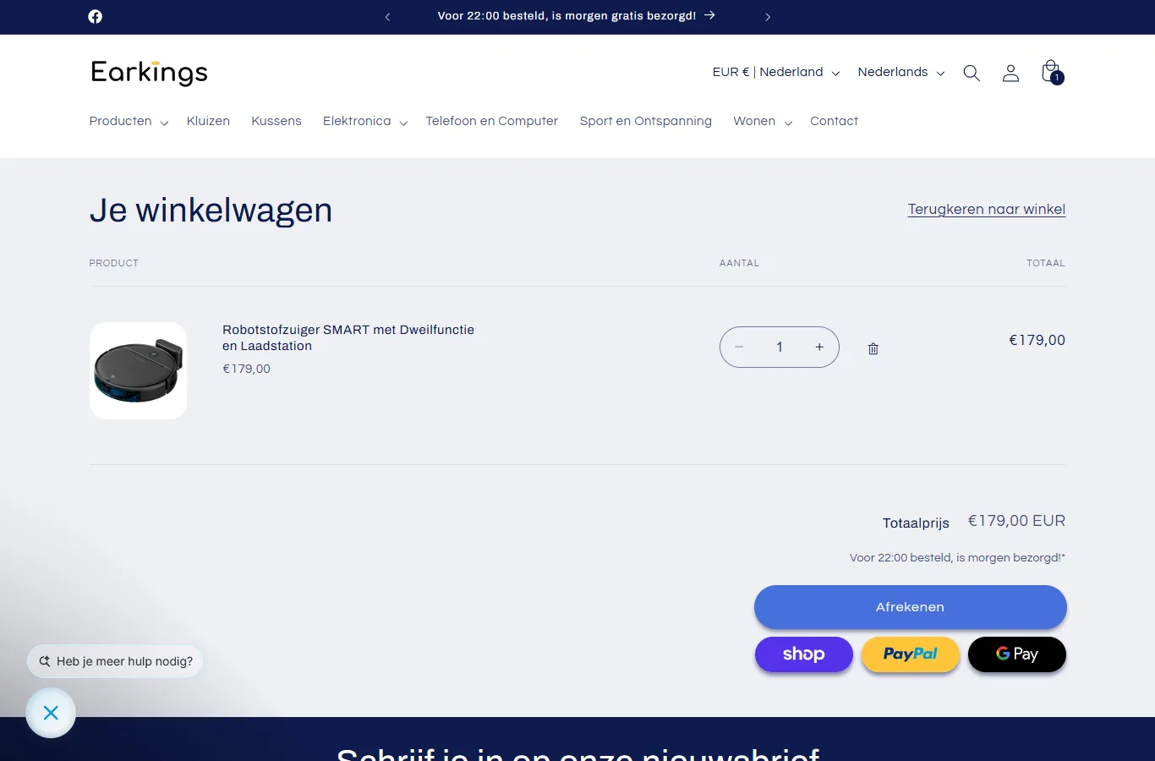The height and width of the screenshot is (761, 1155).
Task: Open account login icon
Action: [x=1010, y=74]
